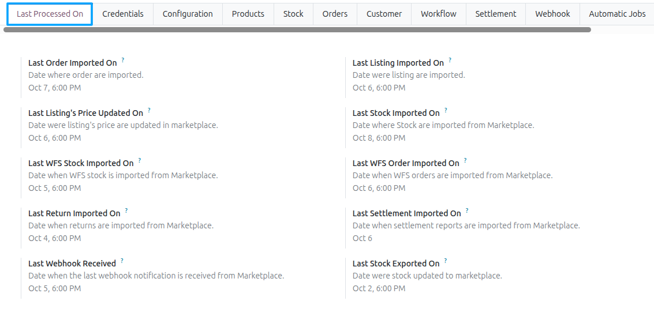This screenshot has width=654, height=316.
Task: Click the 'Last Stock Exported On' label
Action: pyautogui.click(x=396, y=264)
